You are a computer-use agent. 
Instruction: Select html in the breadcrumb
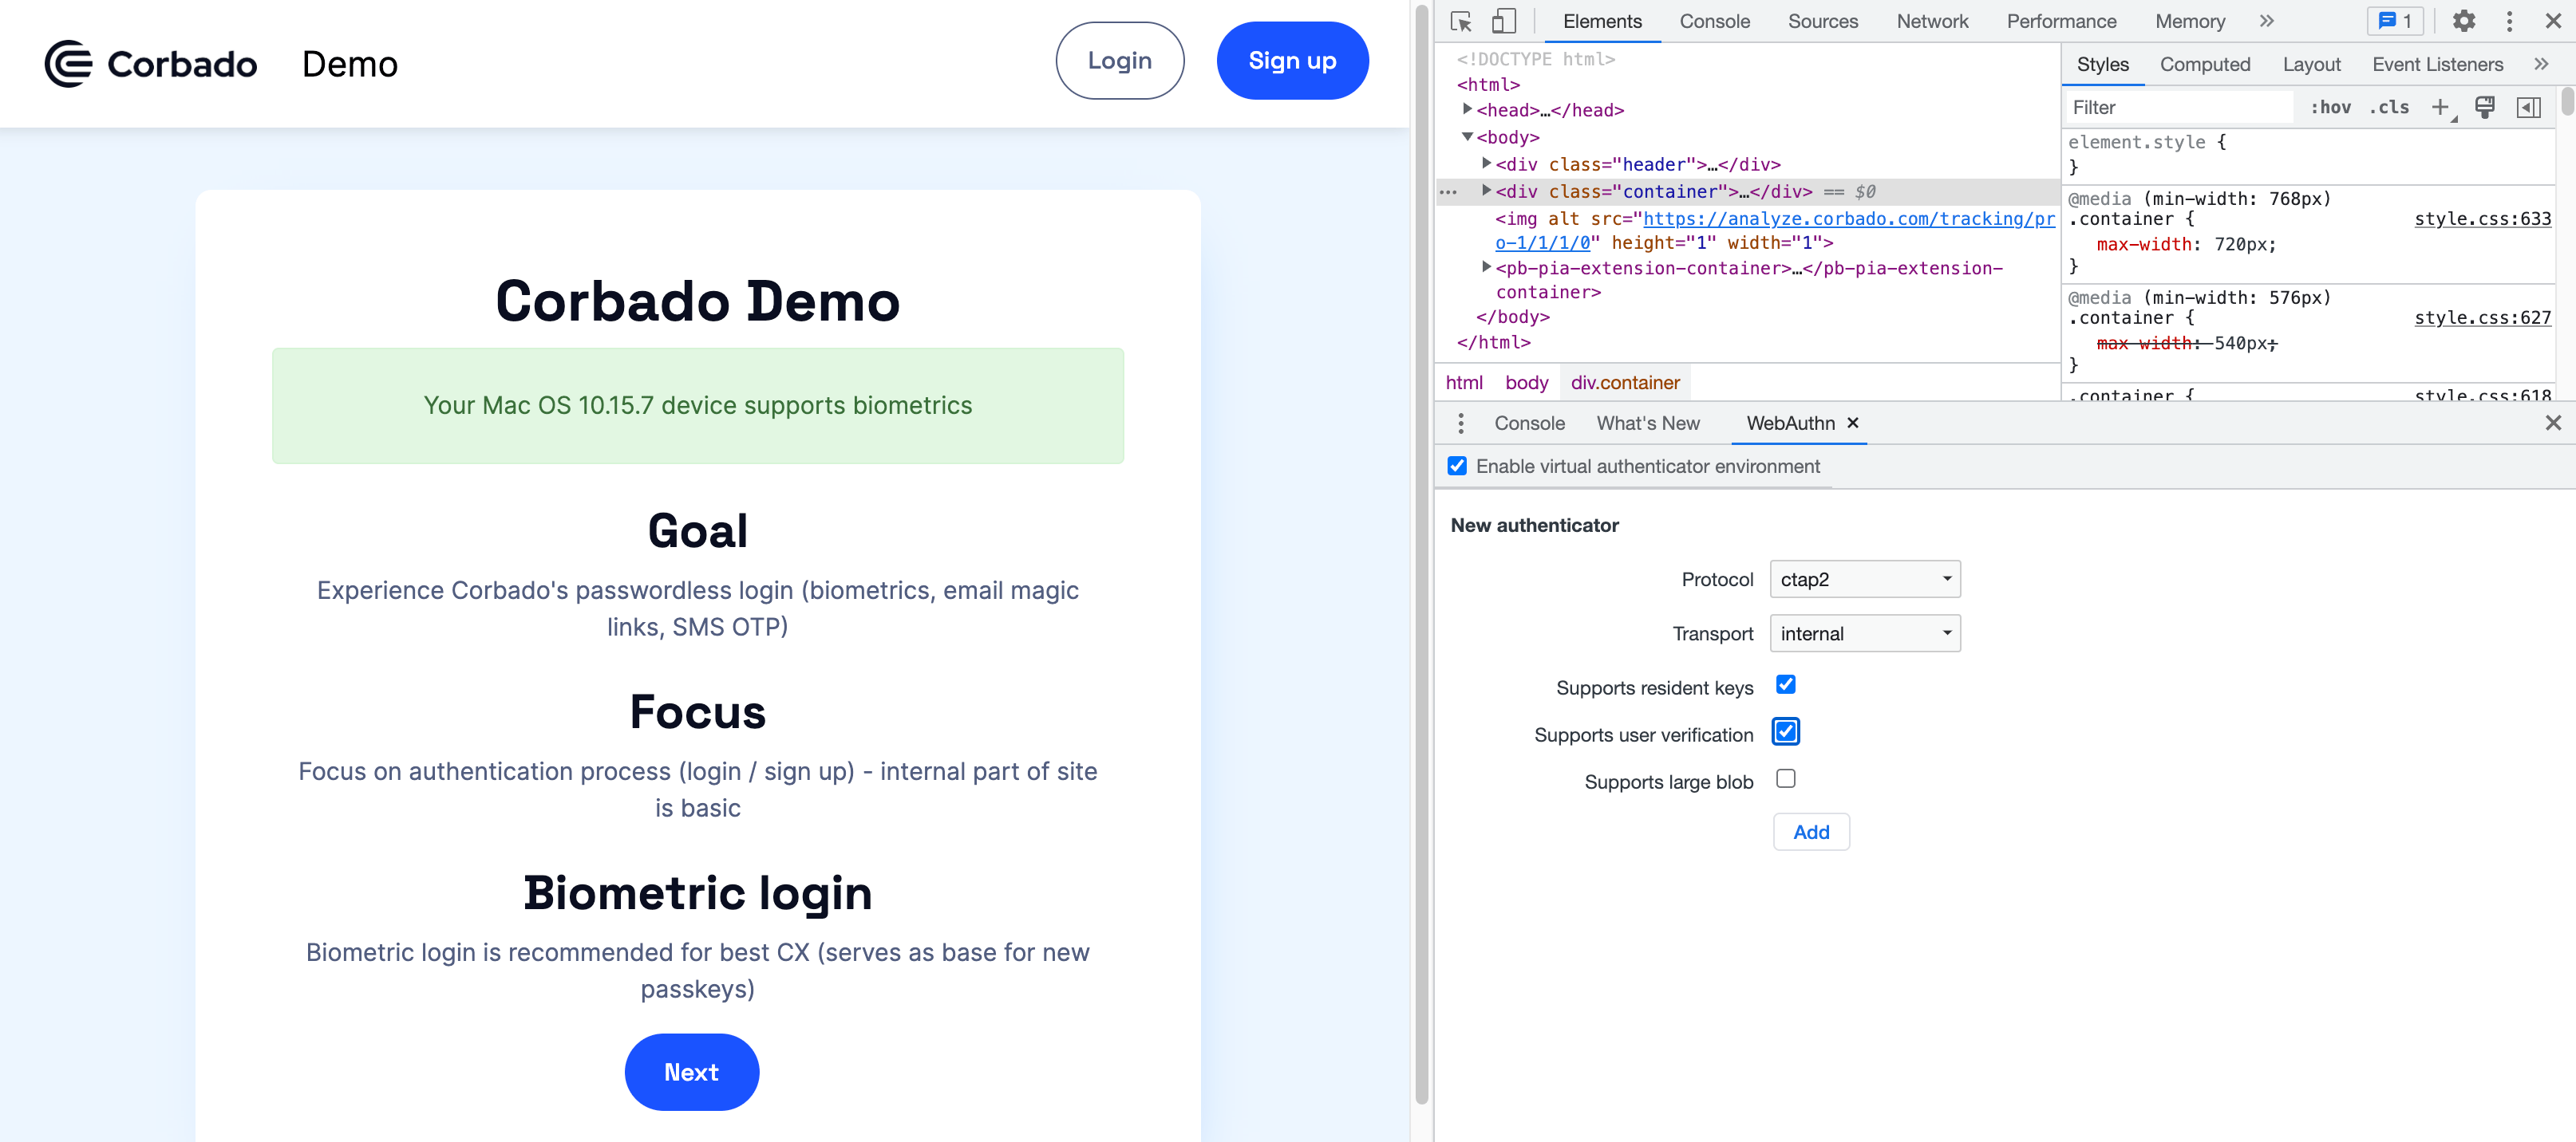tap(1464, 383)
